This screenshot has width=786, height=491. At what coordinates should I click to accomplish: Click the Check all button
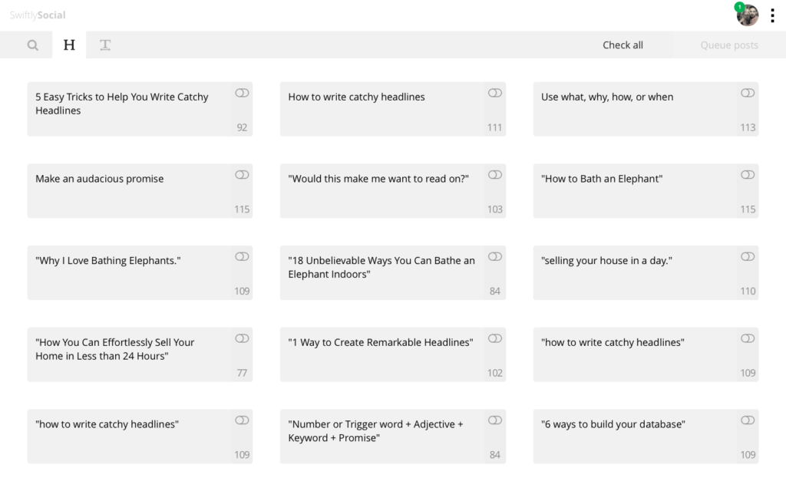623,45
